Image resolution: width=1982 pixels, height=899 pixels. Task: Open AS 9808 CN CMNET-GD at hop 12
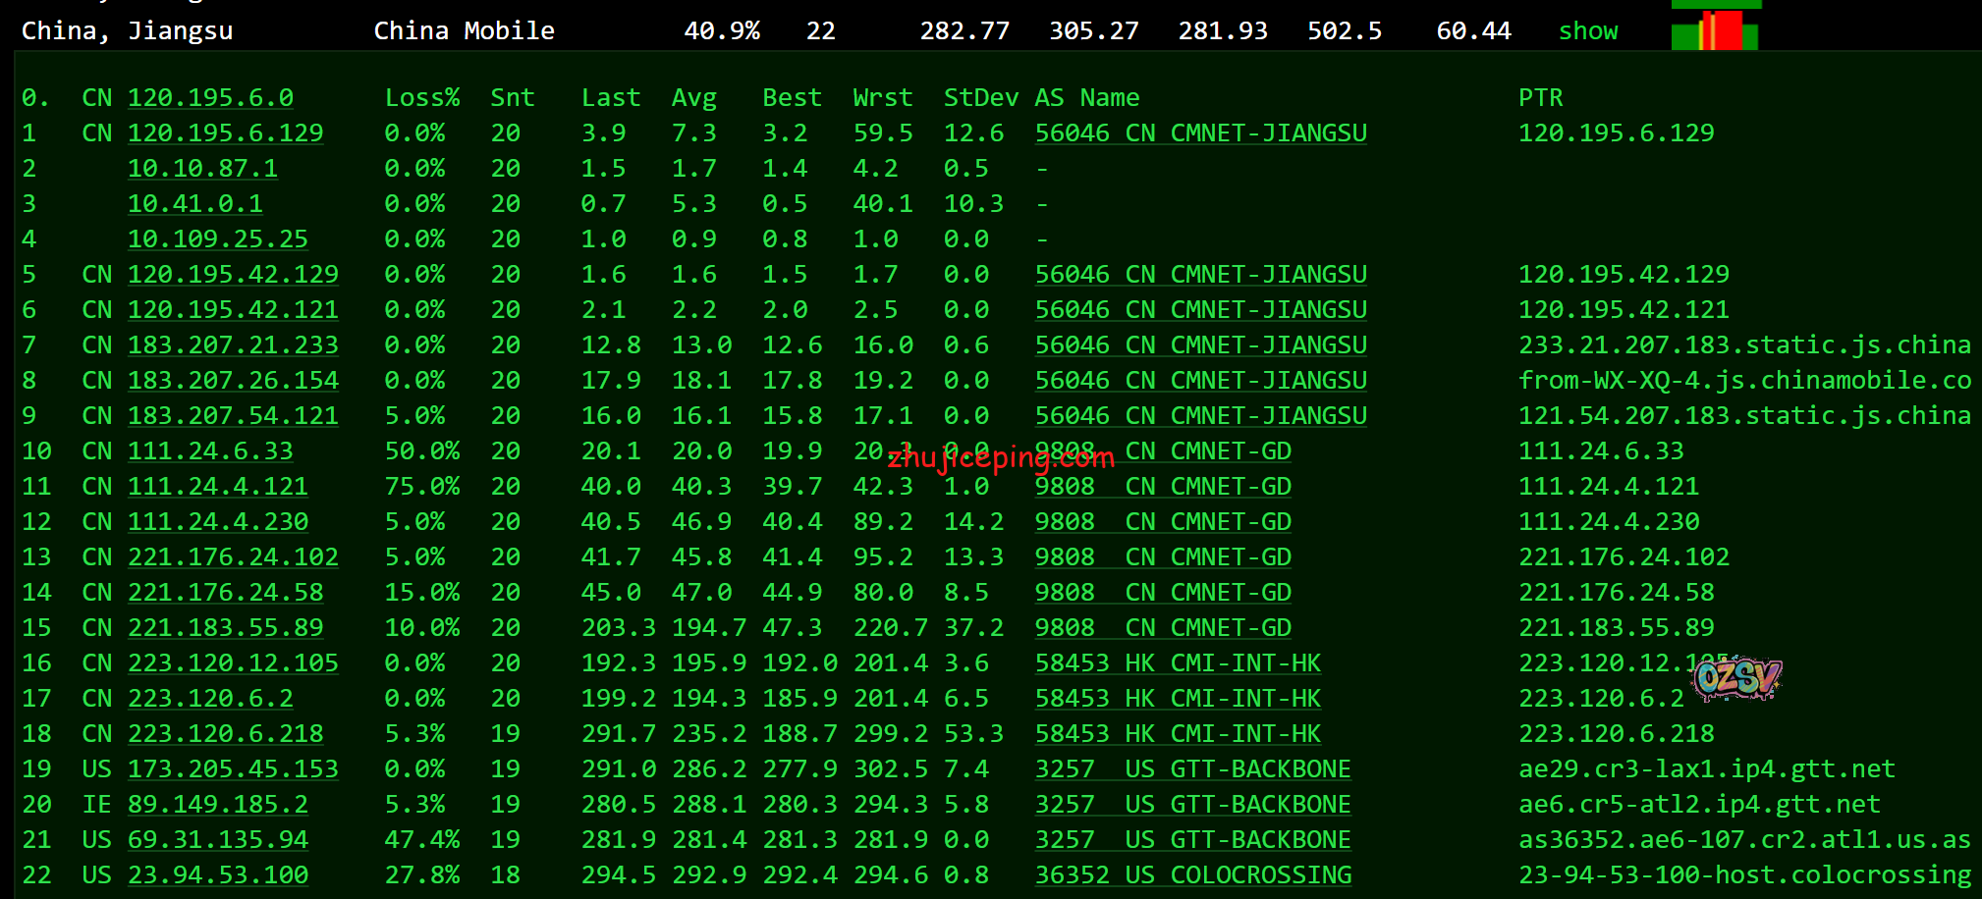click(x=1162, y=522)
